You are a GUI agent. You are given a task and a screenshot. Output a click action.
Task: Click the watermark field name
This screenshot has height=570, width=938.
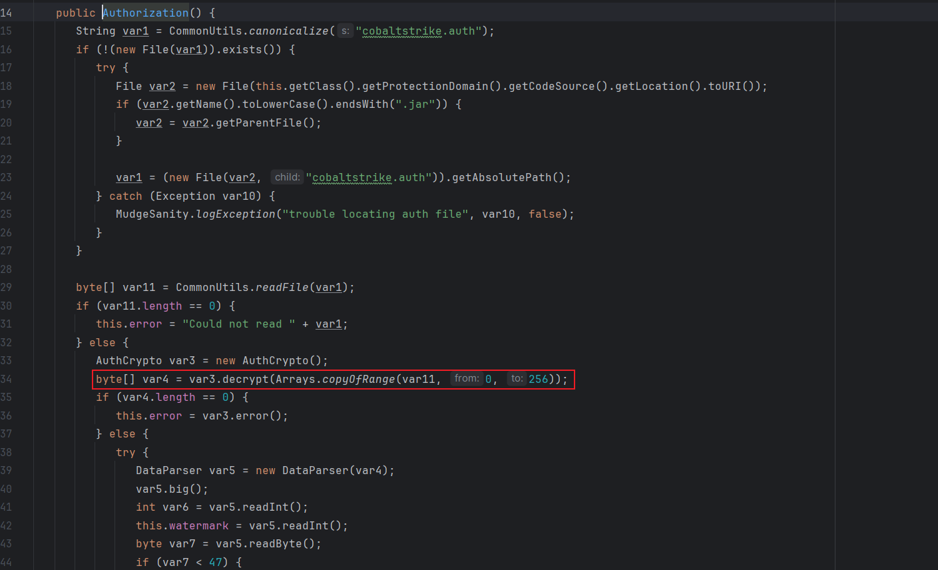199,526
